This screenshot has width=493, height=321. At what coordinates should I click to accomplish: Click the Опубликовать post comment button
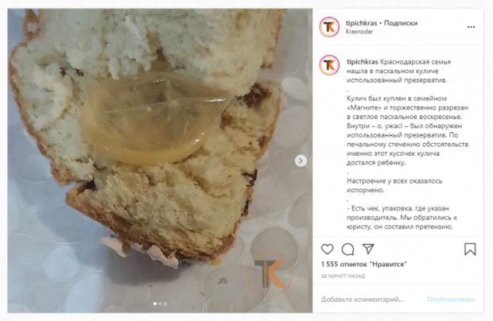(451, 300)
